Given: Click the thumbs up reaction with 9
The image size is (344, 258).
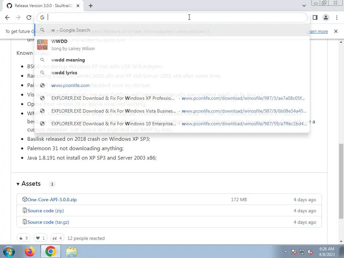Looking at the screenshot, I should (x=24, y=238).
